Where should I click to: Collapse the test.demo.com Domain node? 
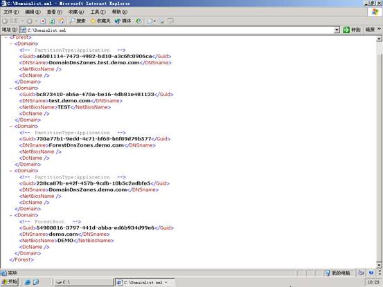(11, 89)
